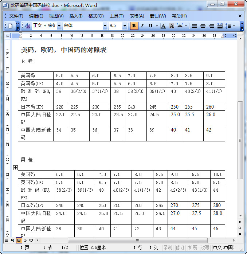
Task: Switch to Normal view icon
Action: point(7,240)
